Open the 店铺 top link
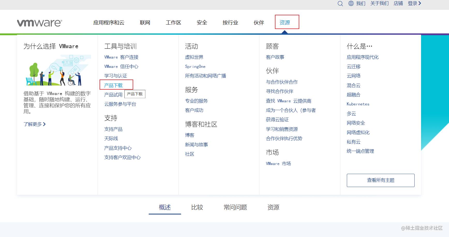The height and width of the screenshot is (237, 449). point(398,3)
